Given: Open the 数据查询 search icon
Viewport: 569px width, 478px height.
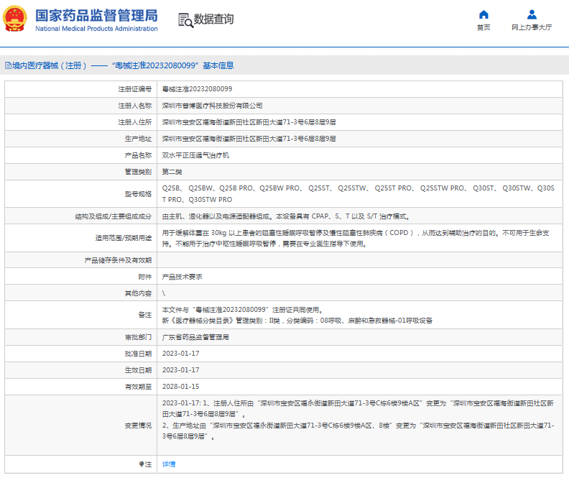Looking at the screenshot, I should (x=185, y=20).
